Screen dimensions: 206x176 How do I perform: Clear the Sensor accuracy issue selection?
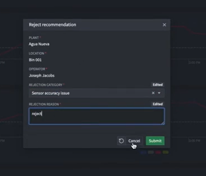point(153,93)
